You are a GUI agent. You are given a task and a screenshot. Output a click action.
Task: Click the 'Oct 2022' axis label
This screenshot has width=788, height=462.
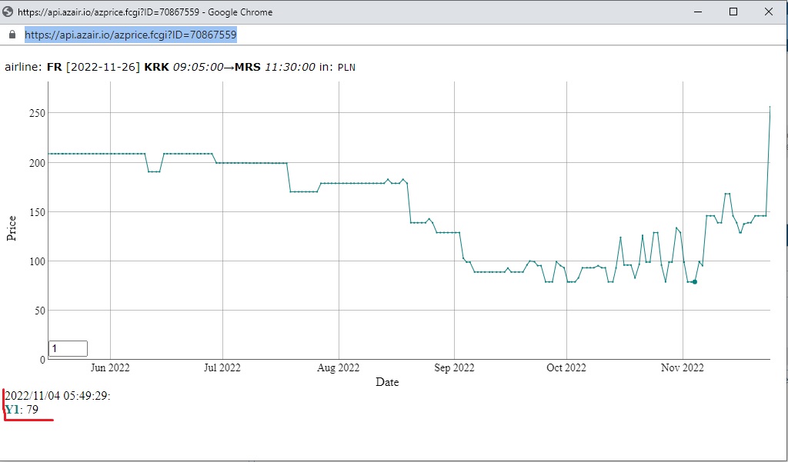click(566, 368)
